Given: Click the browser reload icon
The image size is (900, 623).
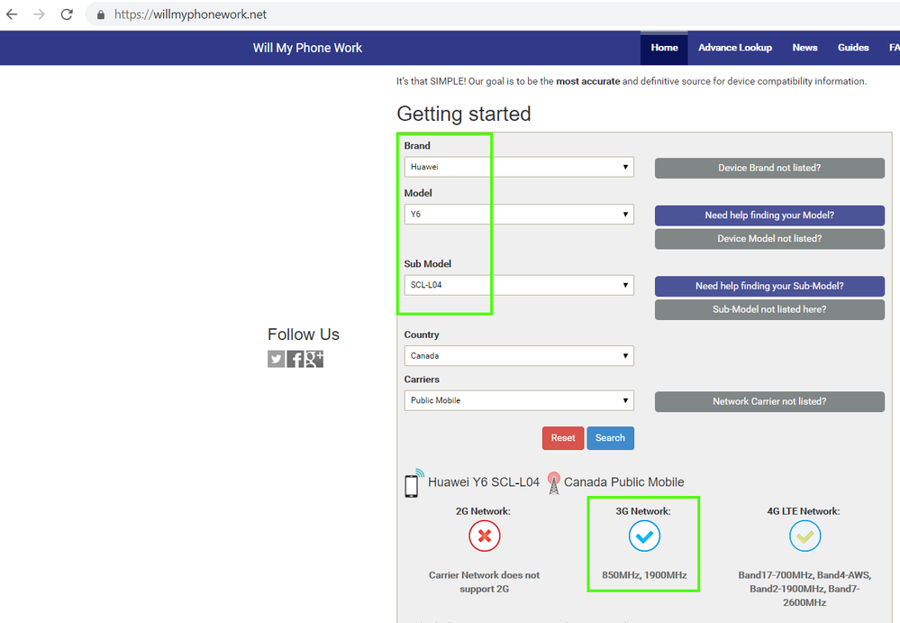Looking at the screenshot, I should (x=67, y=14).
